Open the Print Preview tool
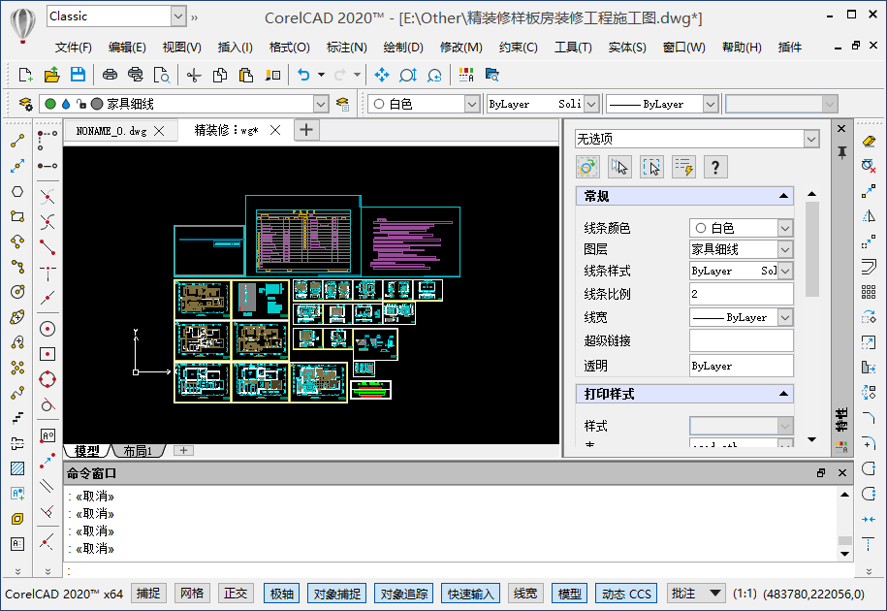 tap(160, 75)
